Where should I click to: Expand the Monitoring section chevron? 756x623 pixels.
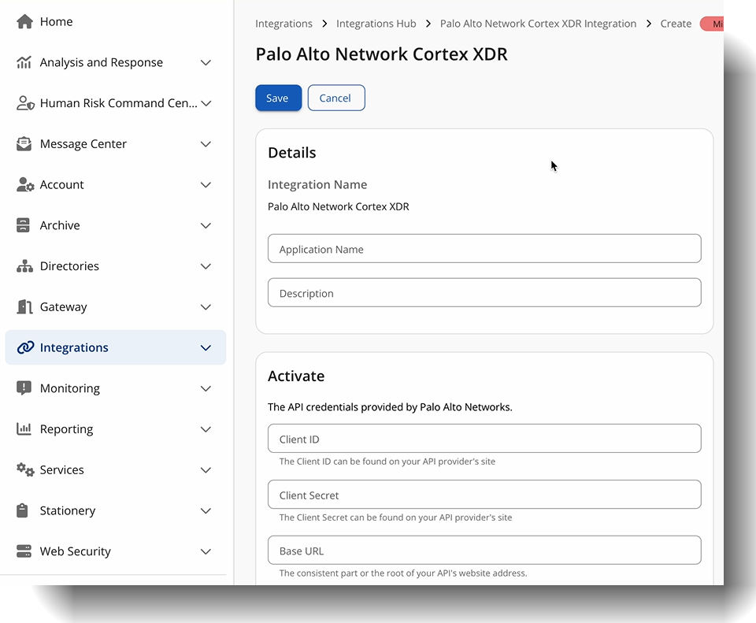pos(206,389)
